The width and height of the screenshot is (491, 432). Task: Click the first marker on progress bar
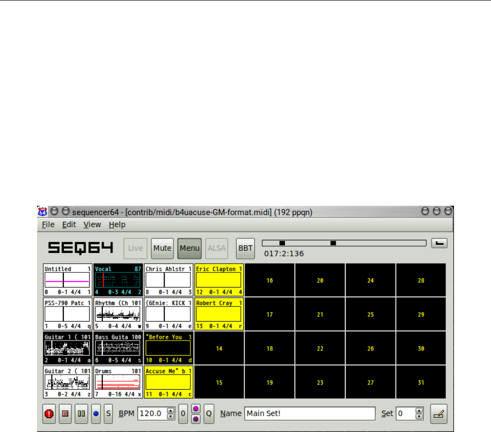coord(282,243)
